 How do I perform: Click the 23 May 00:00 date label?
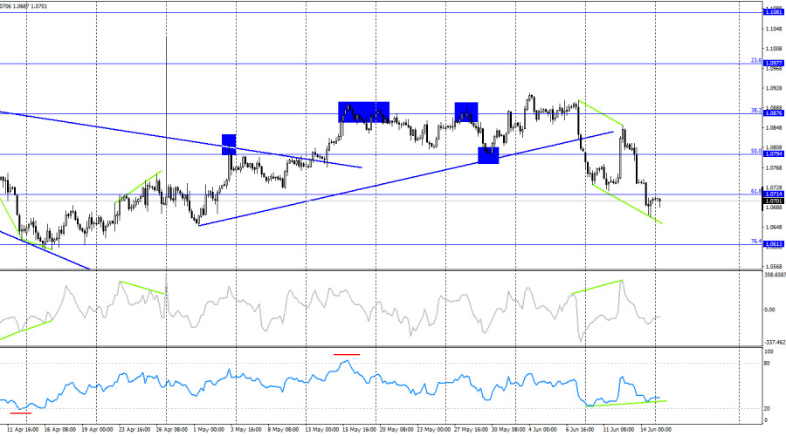433,430
